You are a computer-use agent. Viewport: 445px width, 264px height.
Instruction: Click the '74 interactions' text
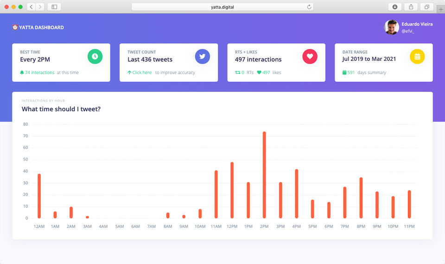39,72
